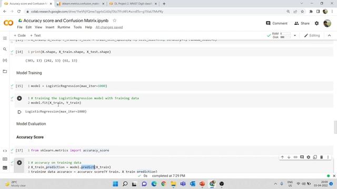Click the Share button
The width and height of the screenshot is (337, 189).
tap(302, 23)
